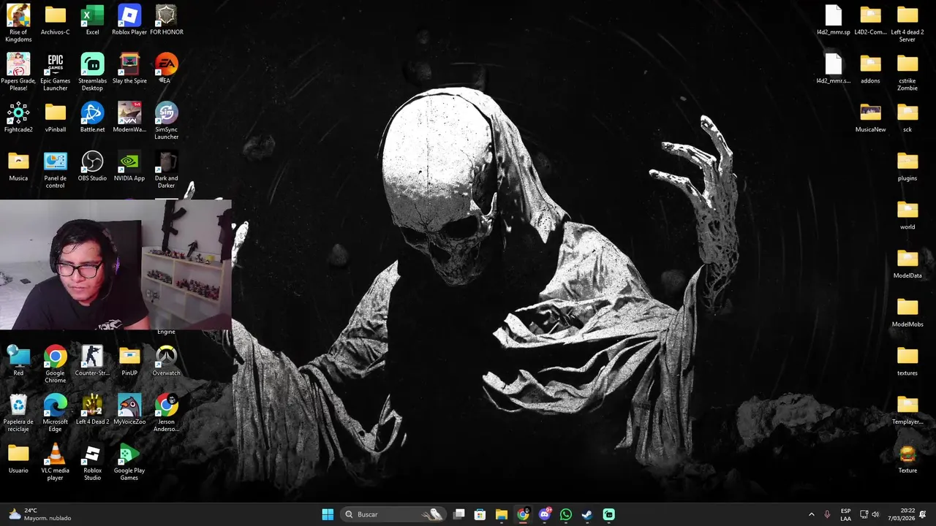Open the Usuario folder
The height and width of the screenshot is (526, 936).
[x=18, y=458]
